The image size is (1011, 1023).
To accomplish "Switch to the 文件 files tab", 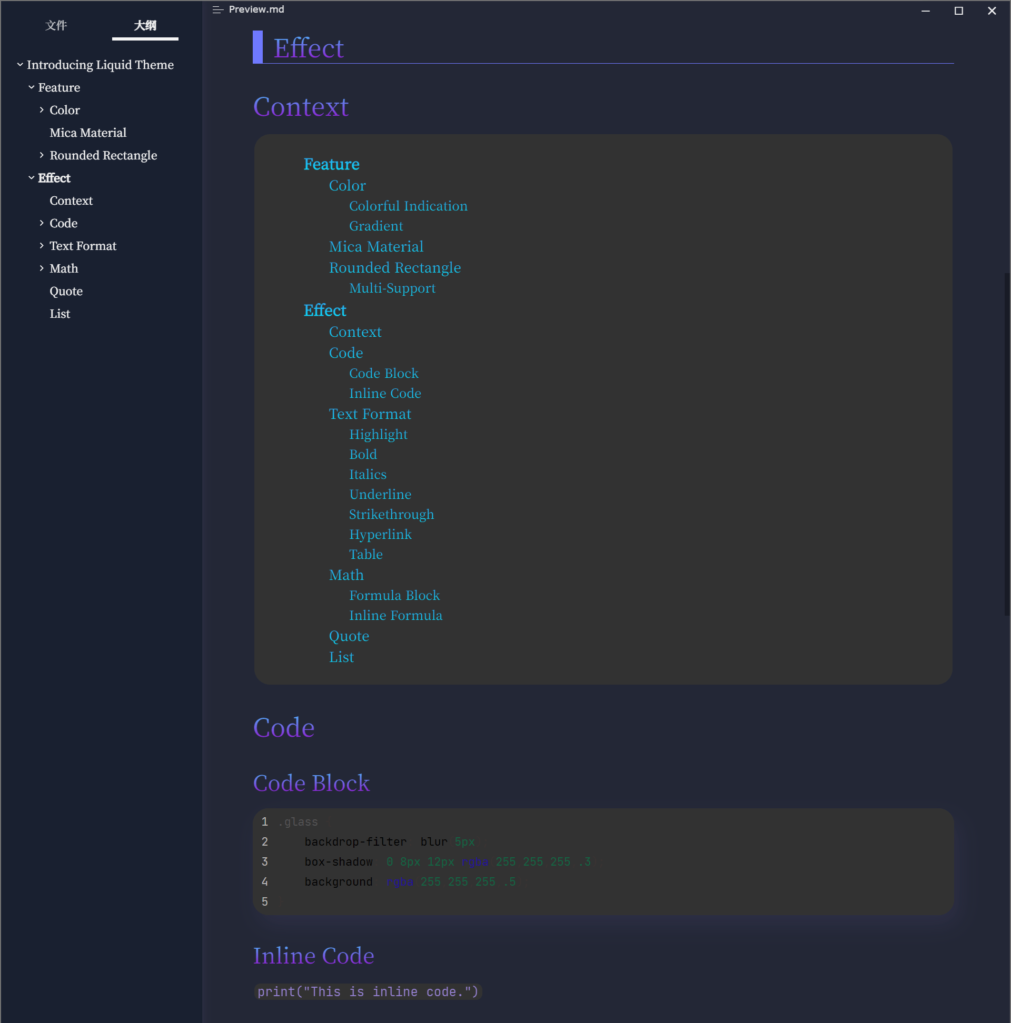I will click(56, 25).
